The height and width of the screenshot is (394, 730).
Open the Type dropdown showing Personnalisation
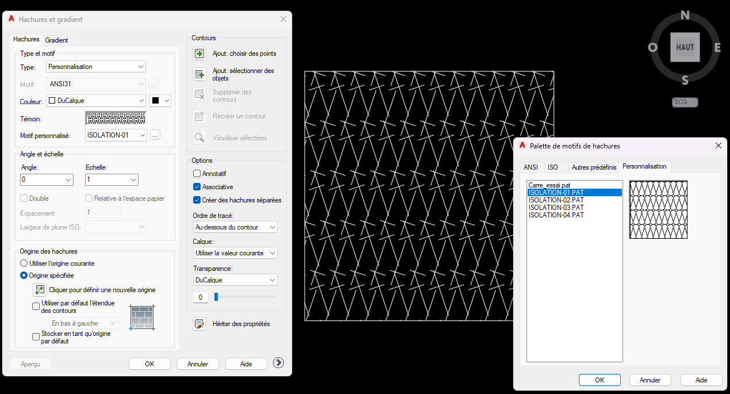click(x=96, y=67)
